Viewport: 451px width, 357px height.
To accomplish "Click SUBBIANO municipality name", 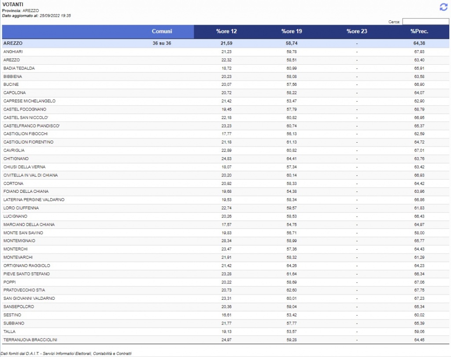I will pyautogui.click(x=14, y=324).
